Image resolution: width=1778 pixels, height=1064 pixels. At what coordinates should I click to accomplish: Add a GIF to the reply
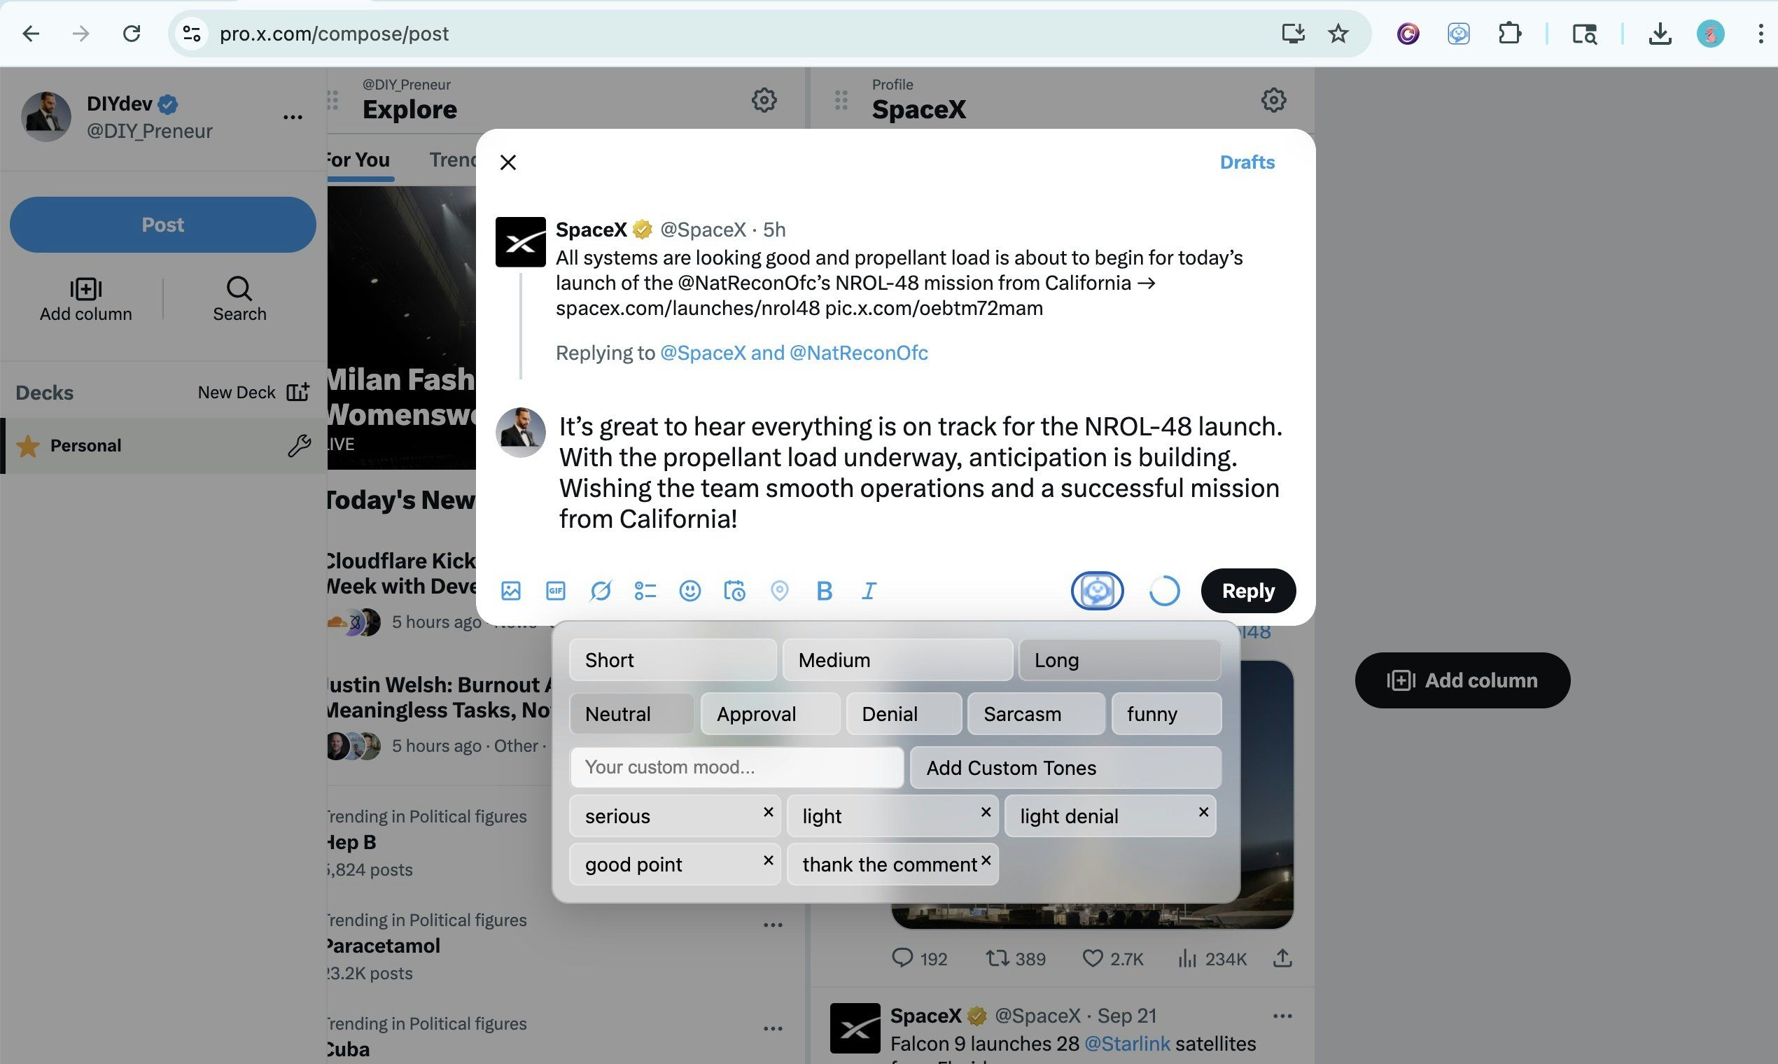(556, 591)
